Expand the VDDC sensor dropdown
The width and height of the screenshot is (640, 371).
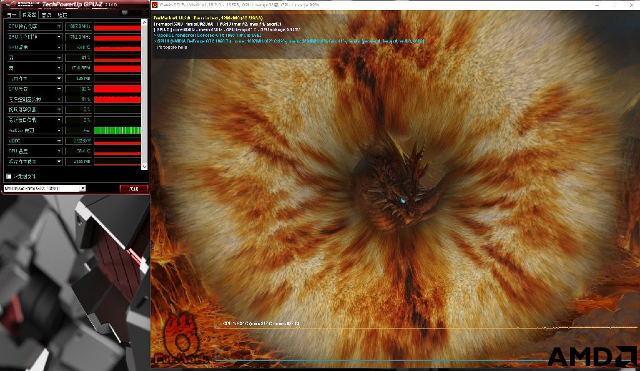pos(59,141)
